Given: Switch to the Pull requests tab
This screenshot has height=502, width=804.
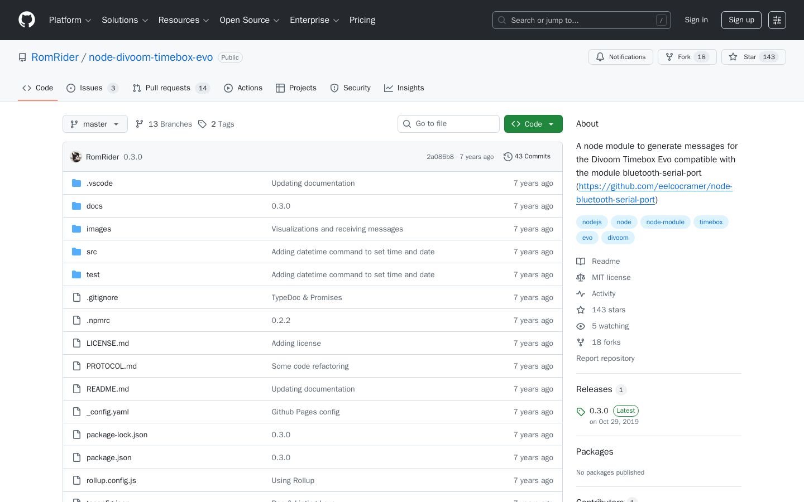Looking at the screenshot, I should pos(171,88).
